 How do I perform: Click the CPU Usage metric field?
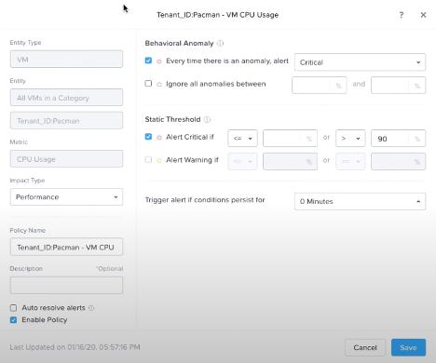pos(66,159)
